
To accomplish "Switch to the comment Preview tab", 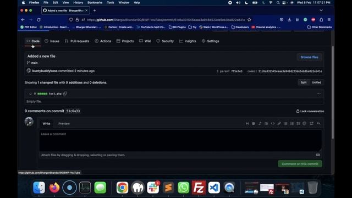I will [x=64, y=124].
